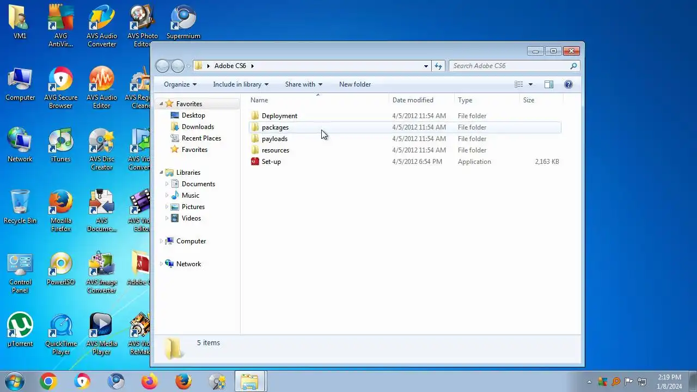
Task: Switch to Windows Explorer taskbar button
Action: 249,382
